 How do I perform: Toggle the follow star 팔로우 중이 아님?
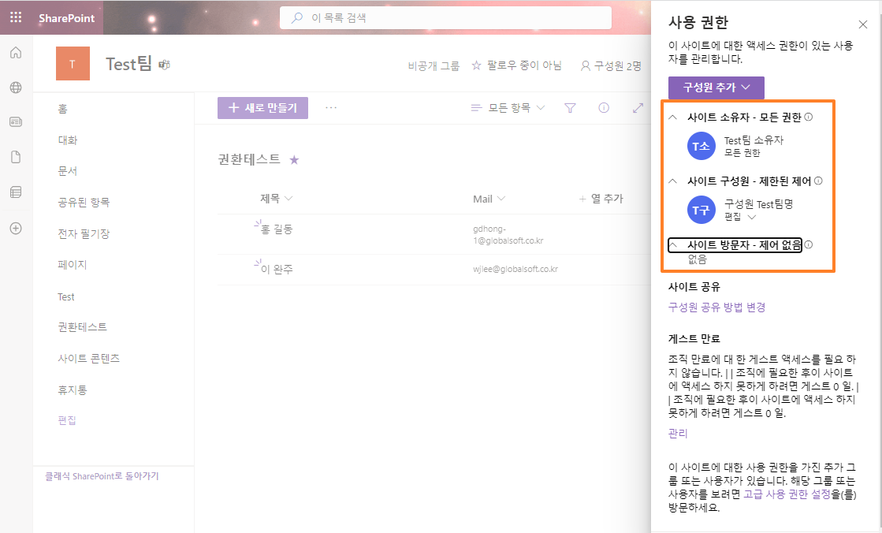[516, 65]
